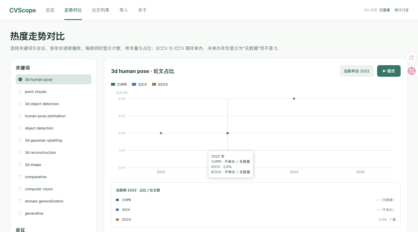Check the comparative keyword

click(x=20, y=177)
